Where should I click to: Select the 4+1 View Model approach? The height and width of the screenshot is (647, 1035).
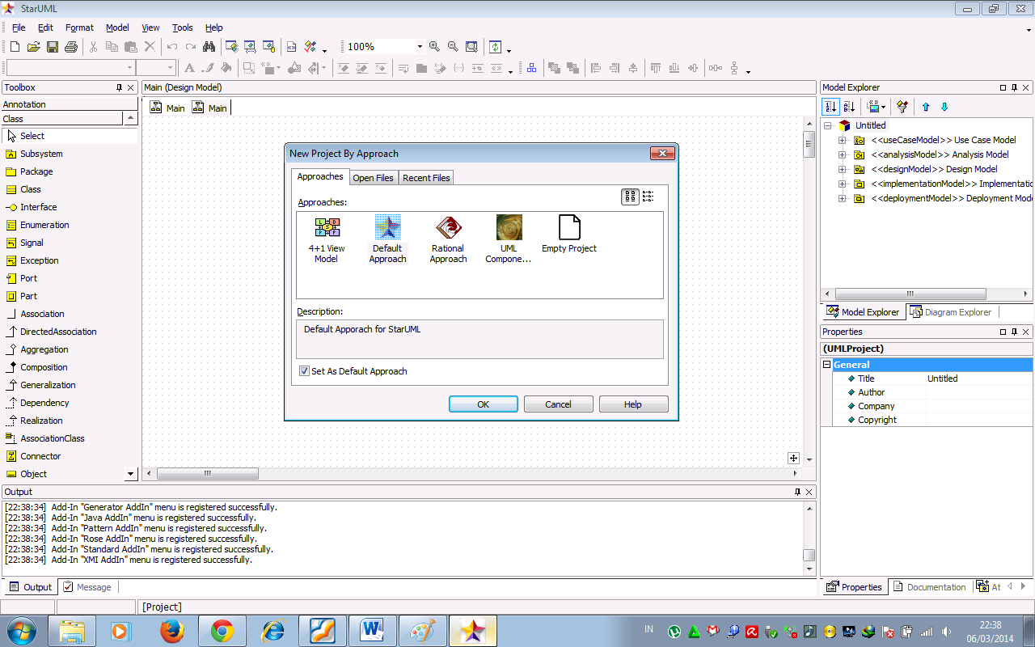coord(327,239)
